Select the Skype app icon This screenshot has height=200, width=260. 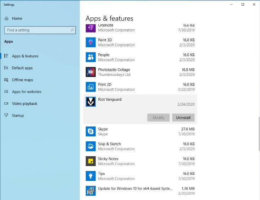[x=91, y=131]
